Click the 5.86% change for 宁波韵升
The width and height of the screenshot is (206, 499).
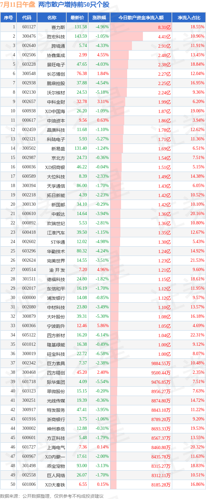103,326
